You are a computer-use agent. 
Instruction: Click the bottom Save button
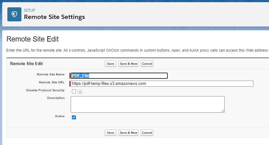pos(110,132)
